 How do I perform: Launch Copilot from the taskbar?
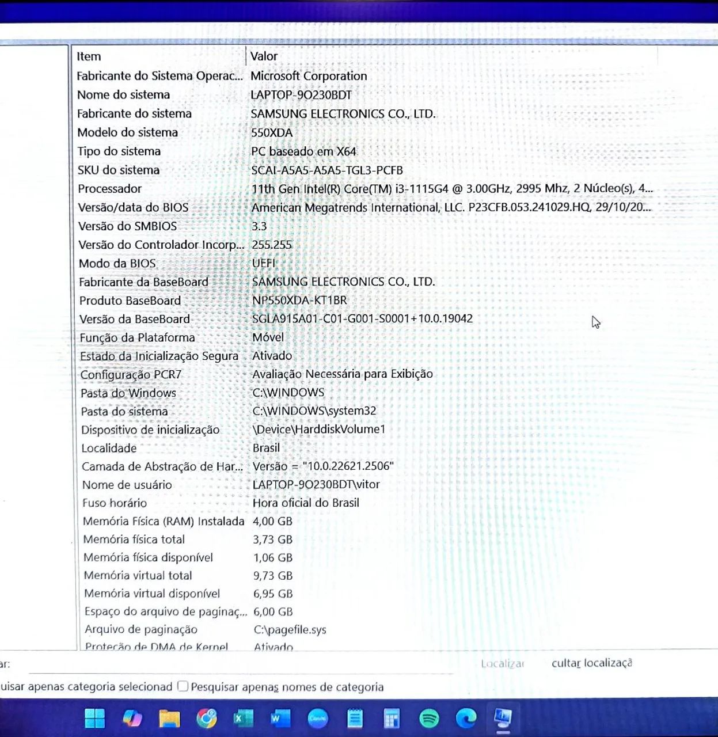click(132, 719)
